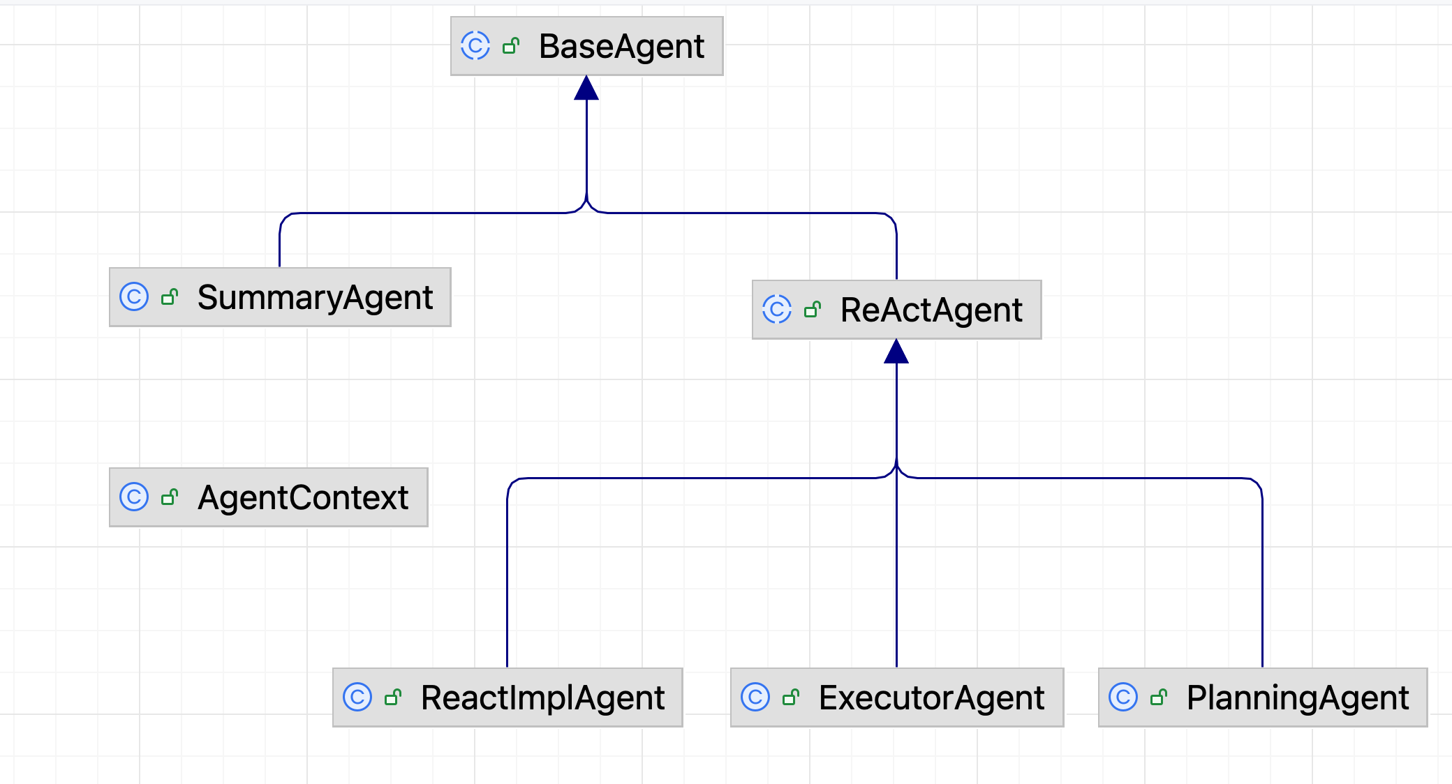The width and height of the screenshot is (1452, 784).
Task: Select the ReActAgent class label
Action: click(931, 310)
